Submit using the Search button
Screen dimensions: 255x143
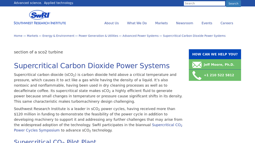[x=233, y=3]
